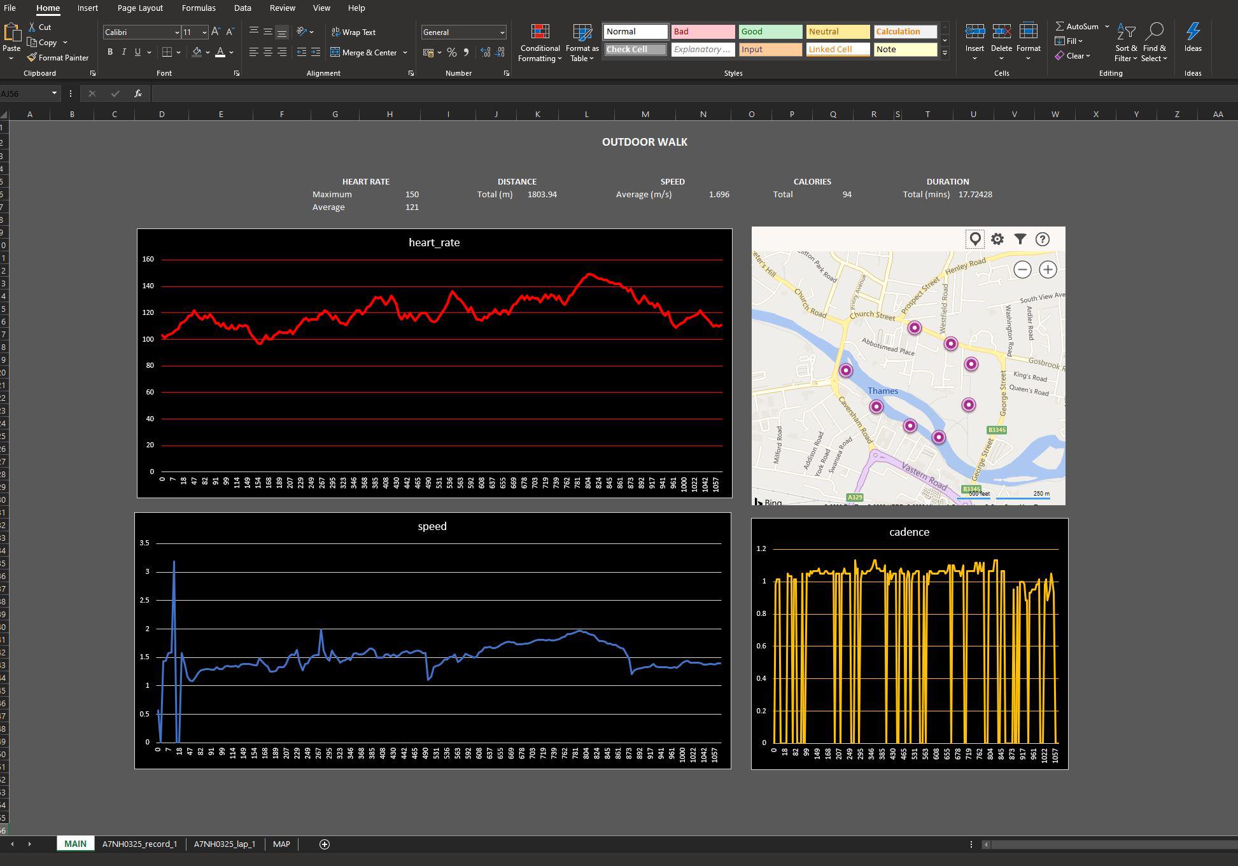Click the new sheet plus button
1238x866 pixels.
pyautogui.click(x=324, y=844)
